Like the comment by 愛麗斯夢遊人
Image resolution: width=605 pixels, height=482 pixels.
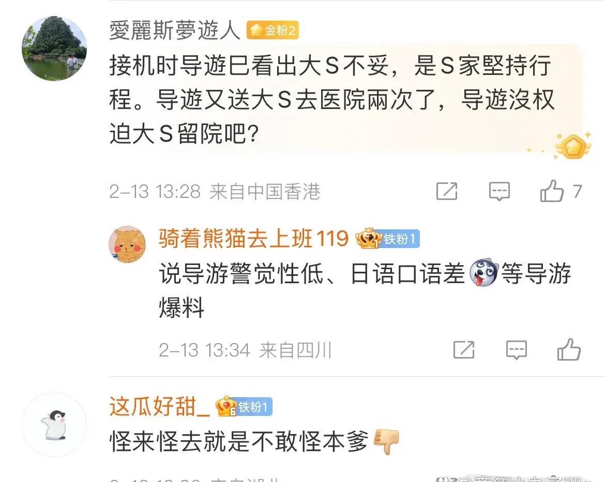click(552, 191)
